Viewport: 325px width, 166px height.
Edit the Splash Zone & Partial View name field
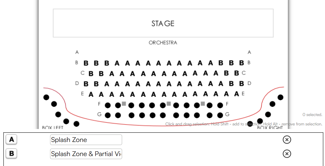[x=86, y=154]
